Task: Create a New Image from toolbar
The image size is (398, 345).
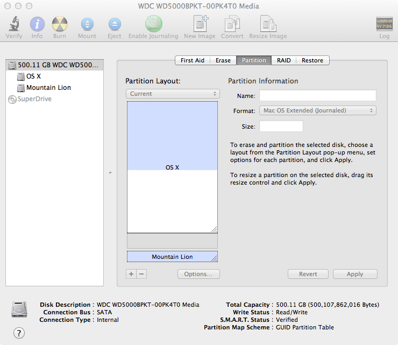Action: coord(200,24)
